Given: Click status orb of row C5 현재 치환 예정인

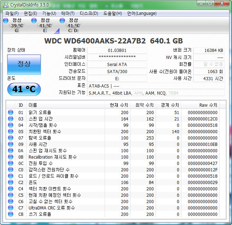Looking at the screenshot, I should click(x=11, y=195).
